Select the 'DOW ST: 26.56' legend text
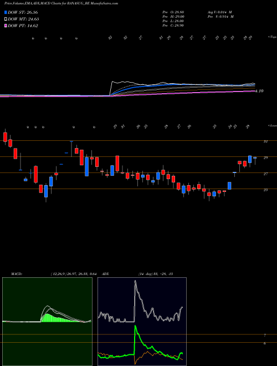Screen dimensions: 277x366 point(23,12)
